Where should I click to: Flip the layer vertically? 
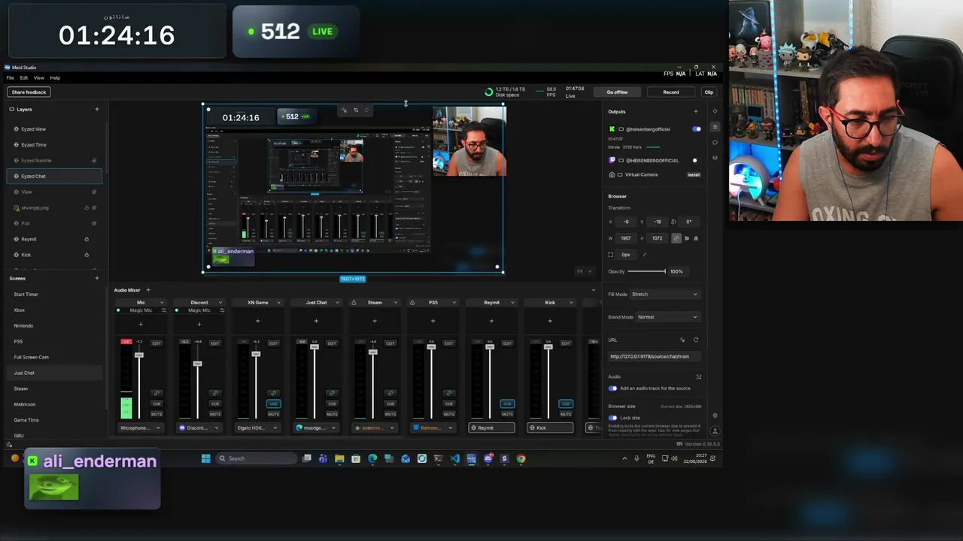[695, 238]
